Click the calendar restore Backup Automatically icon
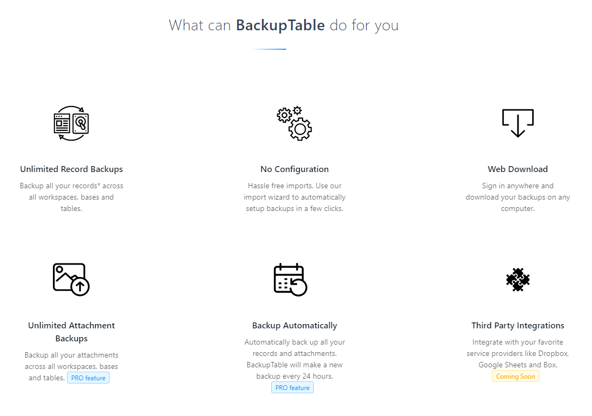Image resolution: width=592 pixels, height=416 pixels. click(x=291, y=280)
